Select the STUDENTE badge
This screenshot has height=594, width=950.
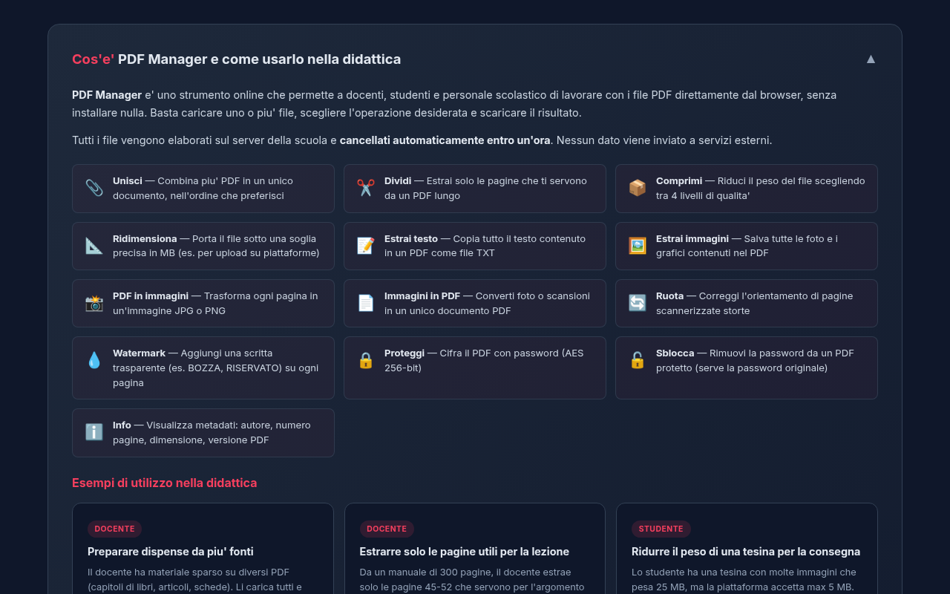click(661, 529)
